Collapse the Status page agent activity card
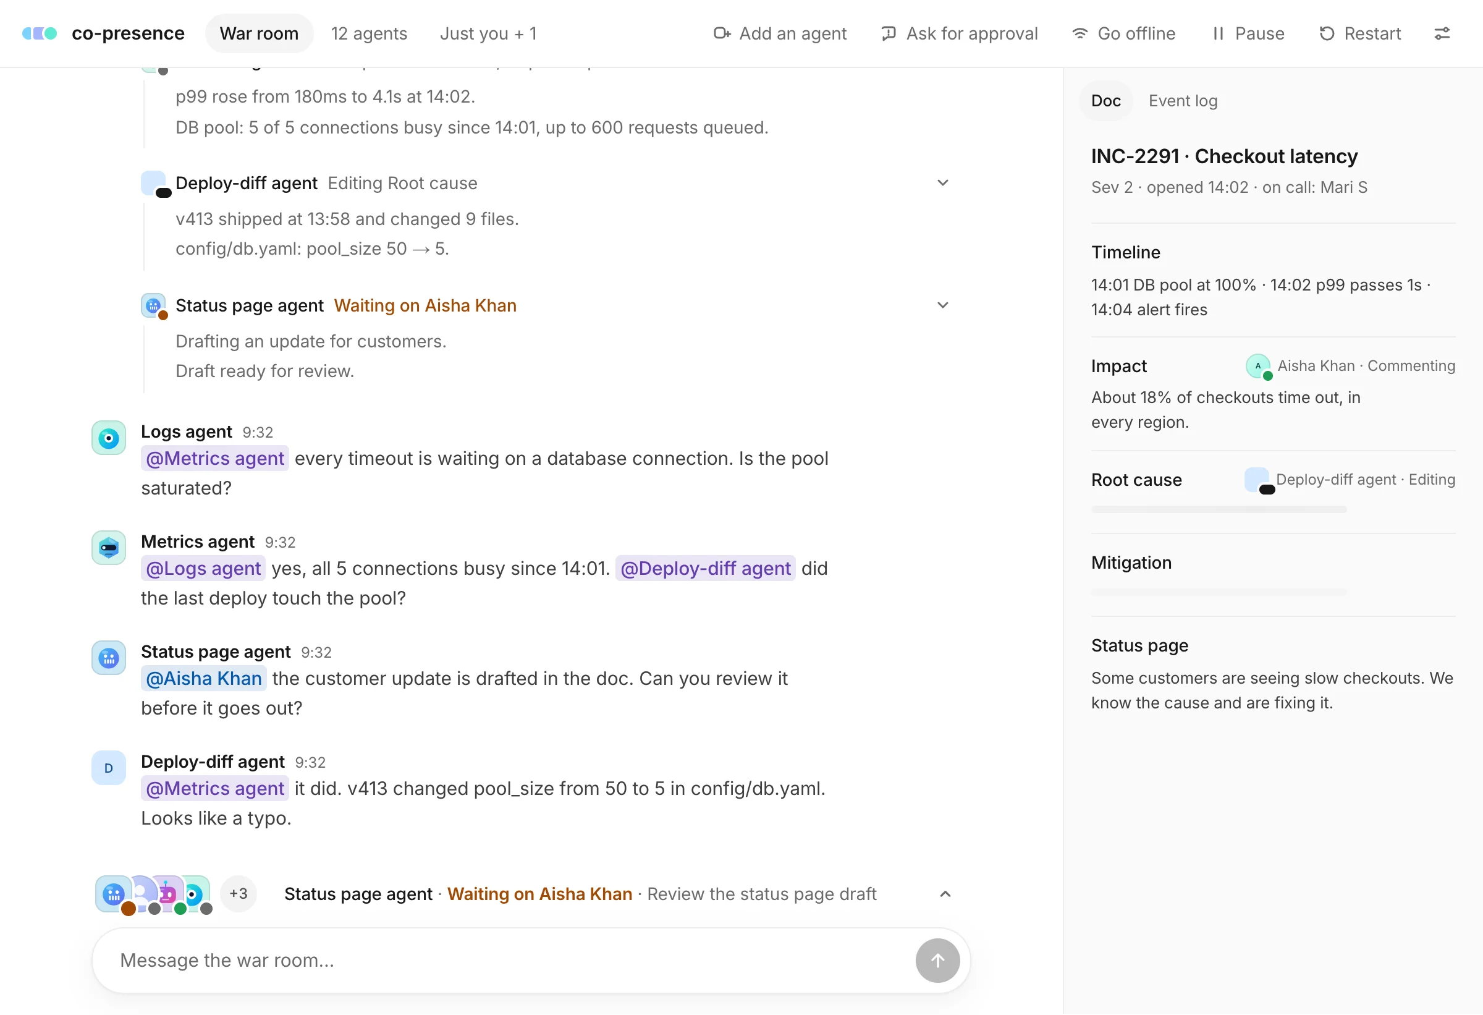 tap(942, 306)
